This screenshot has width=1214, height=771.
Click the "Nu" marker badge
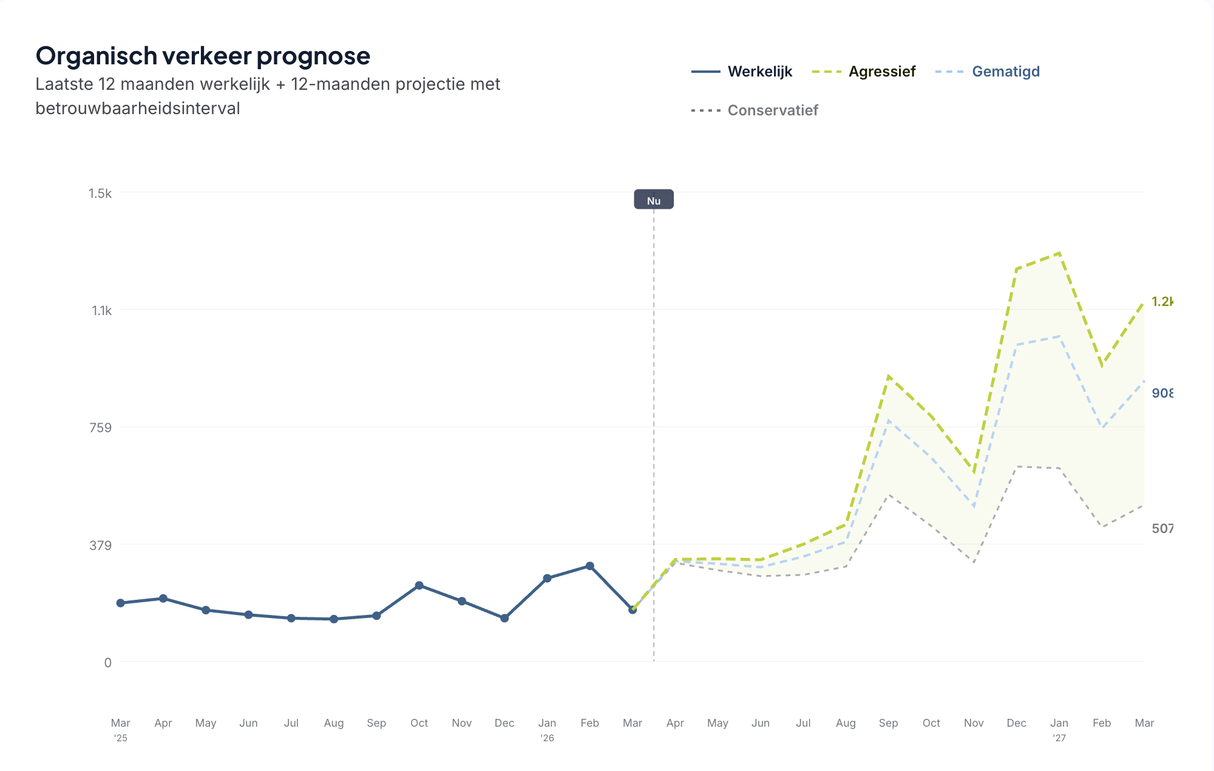[x=654, y=200]
